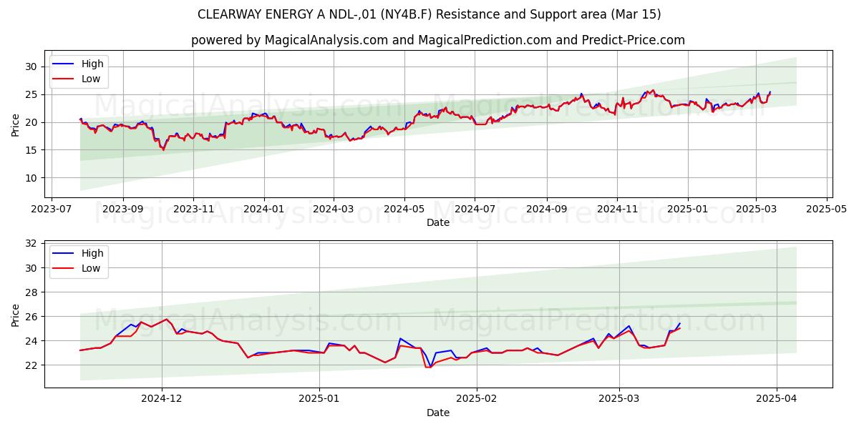Click the '2023-11' date tick on the top chart
Screen dimensions: 859x429
pyautogui.click(x=193, y=209)
